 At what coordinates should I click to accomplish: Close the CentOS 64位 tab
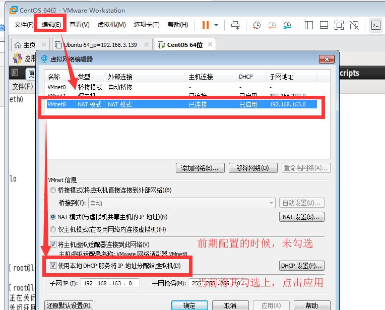[x=210, y=44]
